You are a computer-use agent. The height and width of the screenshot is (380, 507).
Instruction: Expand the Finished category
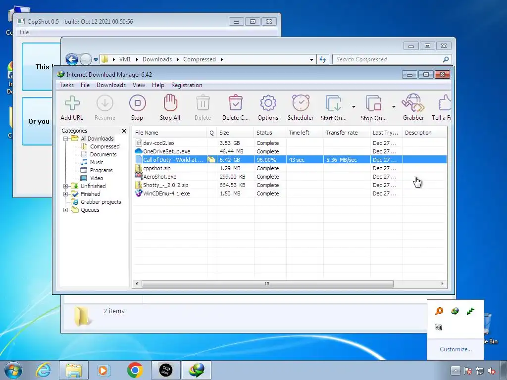click(66, 194)
